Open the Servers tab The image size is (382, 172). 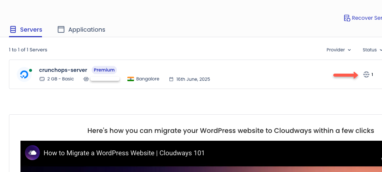[x=26, y=29]
